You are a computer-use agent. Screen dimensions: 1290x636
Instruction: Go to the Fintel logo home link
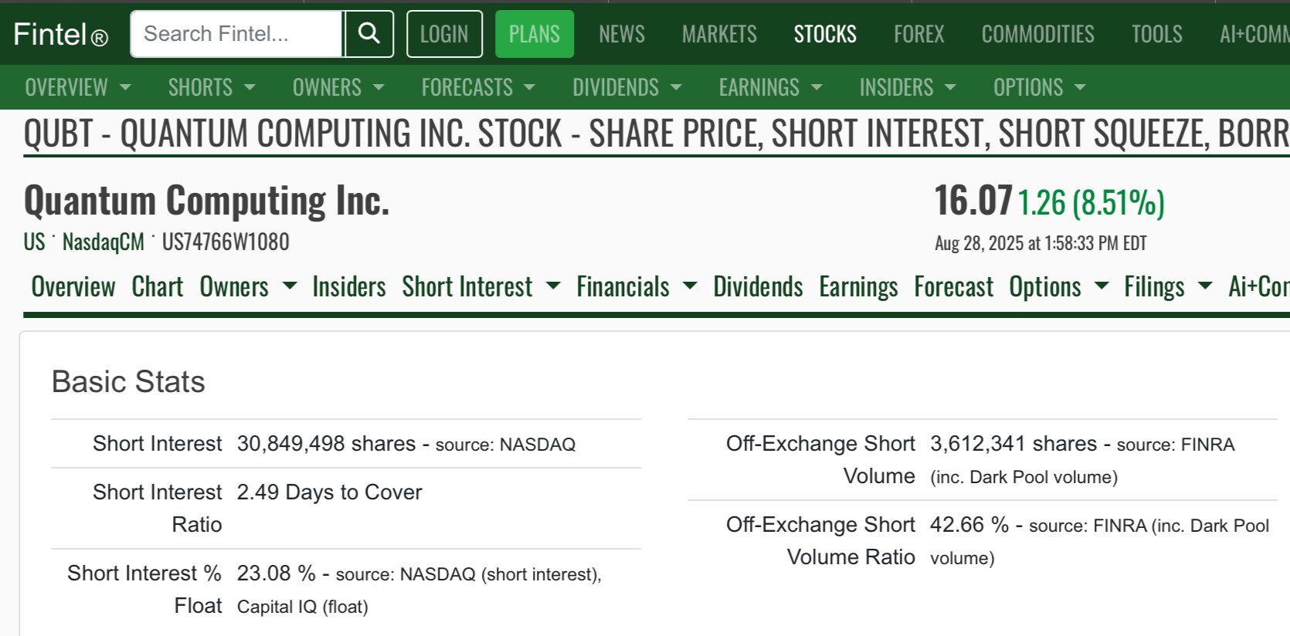point(60,34)
